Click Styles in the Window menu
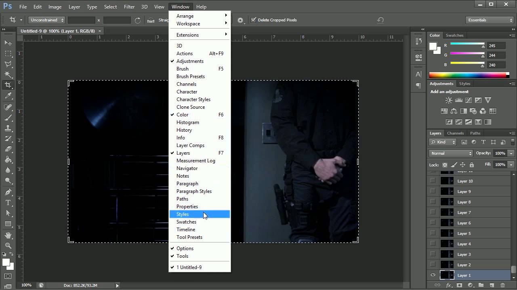The width and height of the screenshot is (517, 290). pos(200,214)
